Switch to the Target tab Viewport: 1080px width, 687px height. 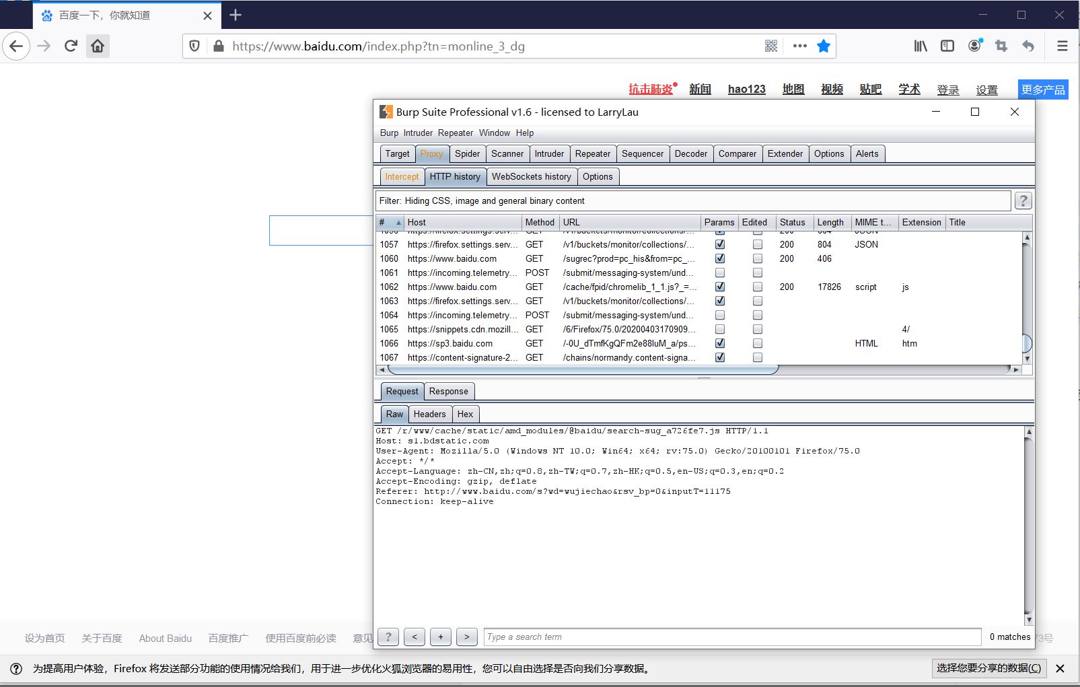click(397, 153)
